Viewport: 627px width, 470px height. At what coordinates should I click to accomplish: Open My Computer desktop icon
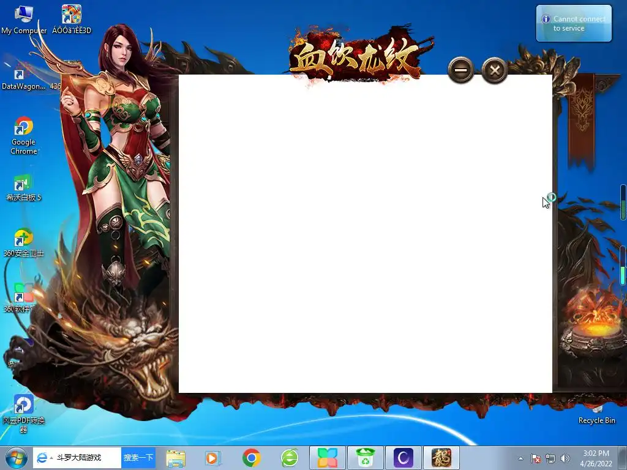click(24, 20)
